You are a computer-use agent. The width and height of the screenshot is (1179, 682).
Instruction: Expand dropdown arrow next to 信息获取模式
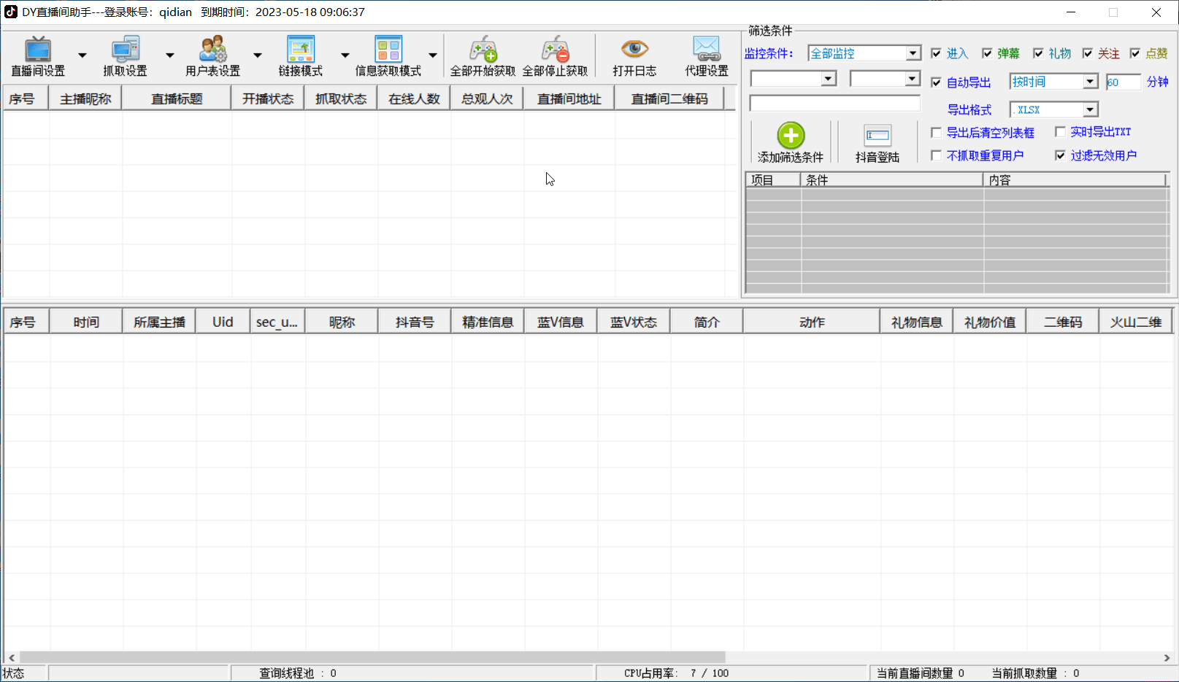click(x=432, y=55)
